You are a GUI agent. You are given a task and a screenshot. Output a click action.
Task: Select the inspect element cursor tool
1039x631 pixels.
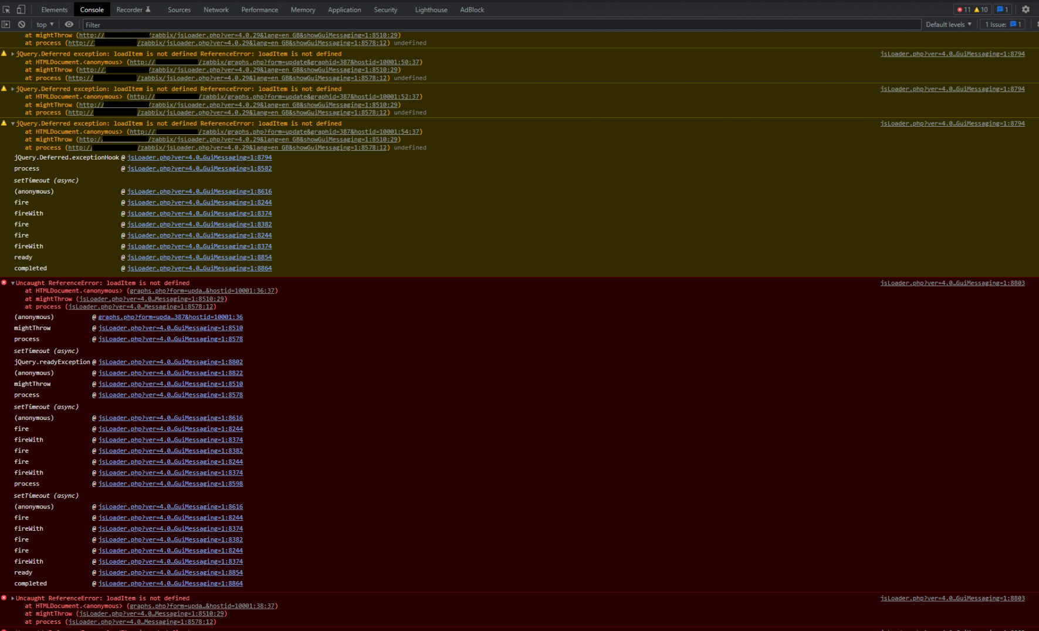tap(6, 9)
